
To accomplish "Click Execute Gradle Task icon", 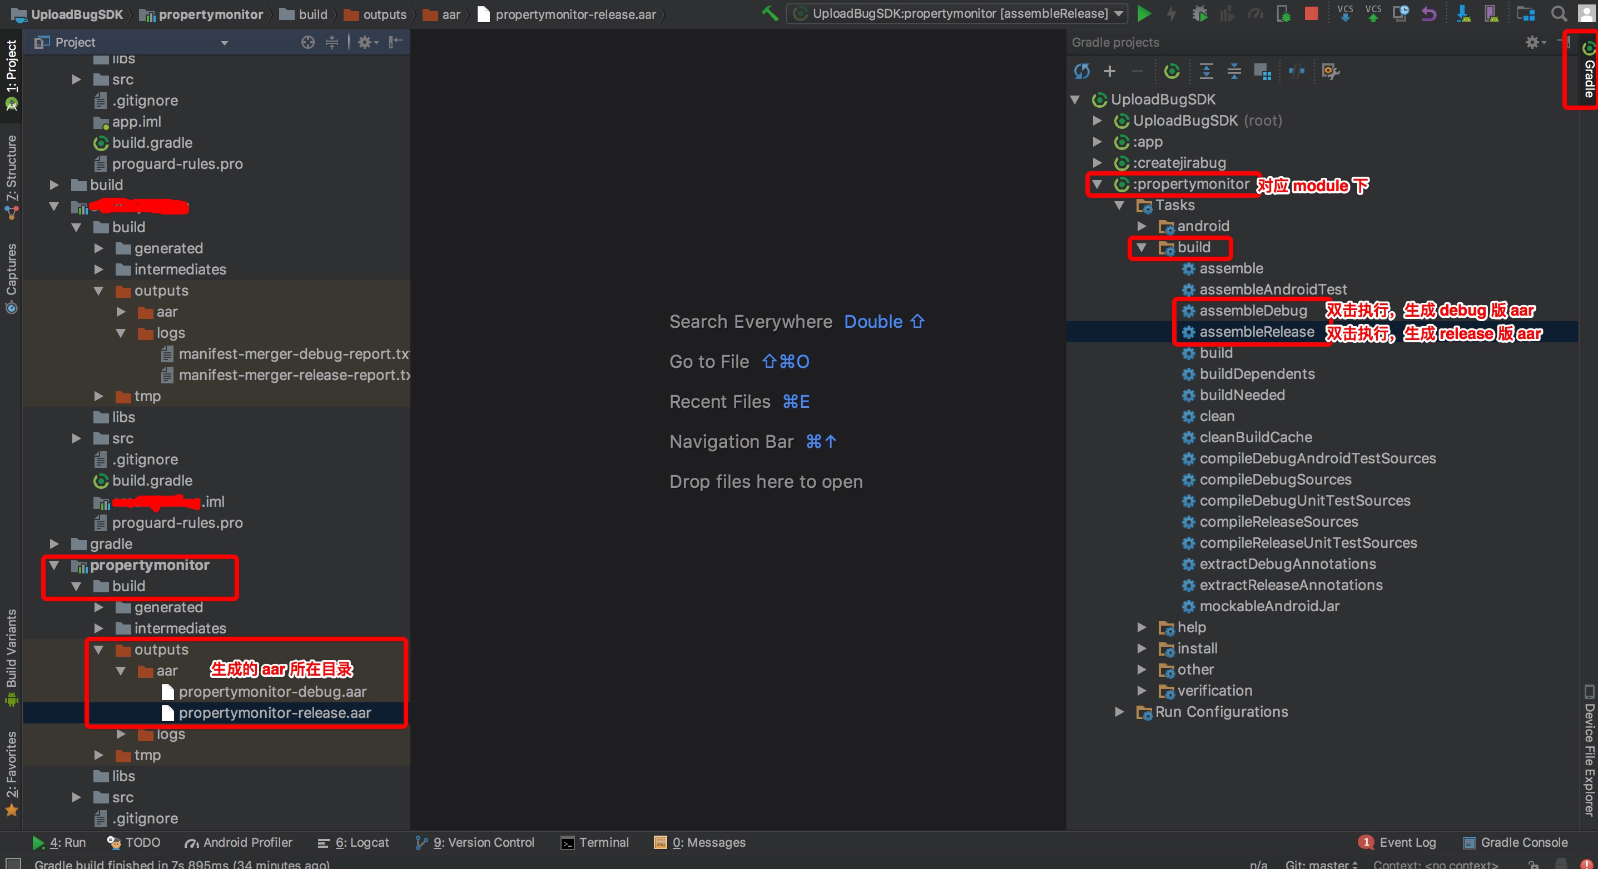I will pos(1172,71).
